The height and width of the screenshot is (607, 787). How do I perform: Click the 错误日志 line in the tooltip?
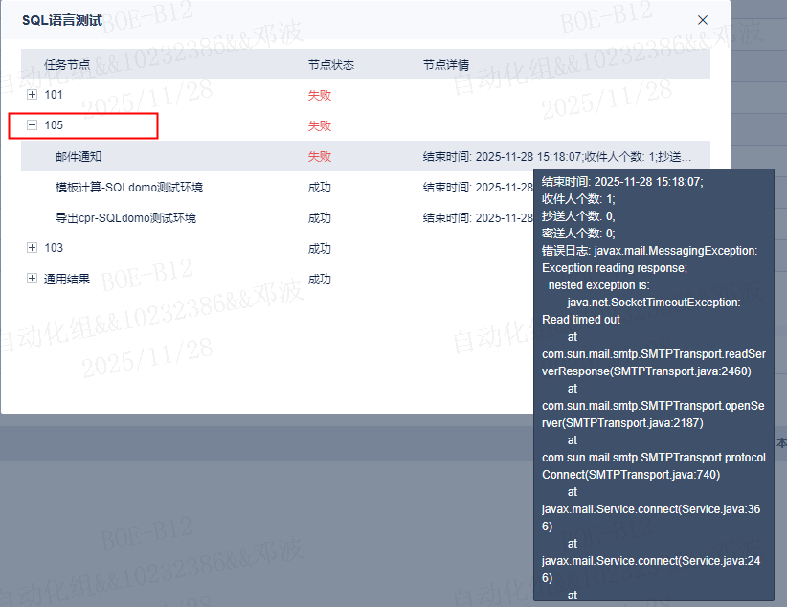click(x=649, y=251)
